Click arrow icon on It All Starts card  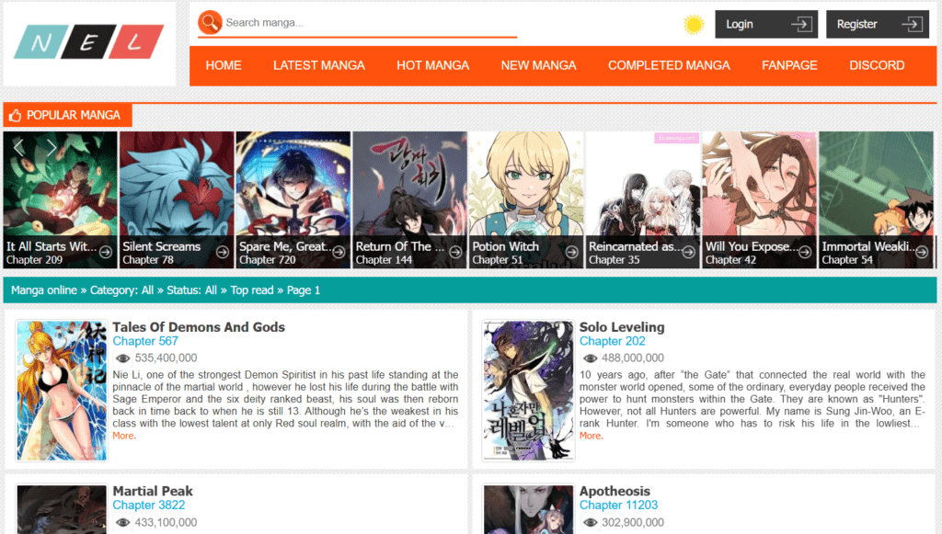click(106, 252)
